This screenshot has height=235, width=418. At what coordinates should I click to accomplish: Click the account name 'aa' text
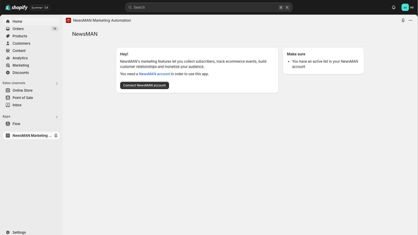[x=412, y=7]
